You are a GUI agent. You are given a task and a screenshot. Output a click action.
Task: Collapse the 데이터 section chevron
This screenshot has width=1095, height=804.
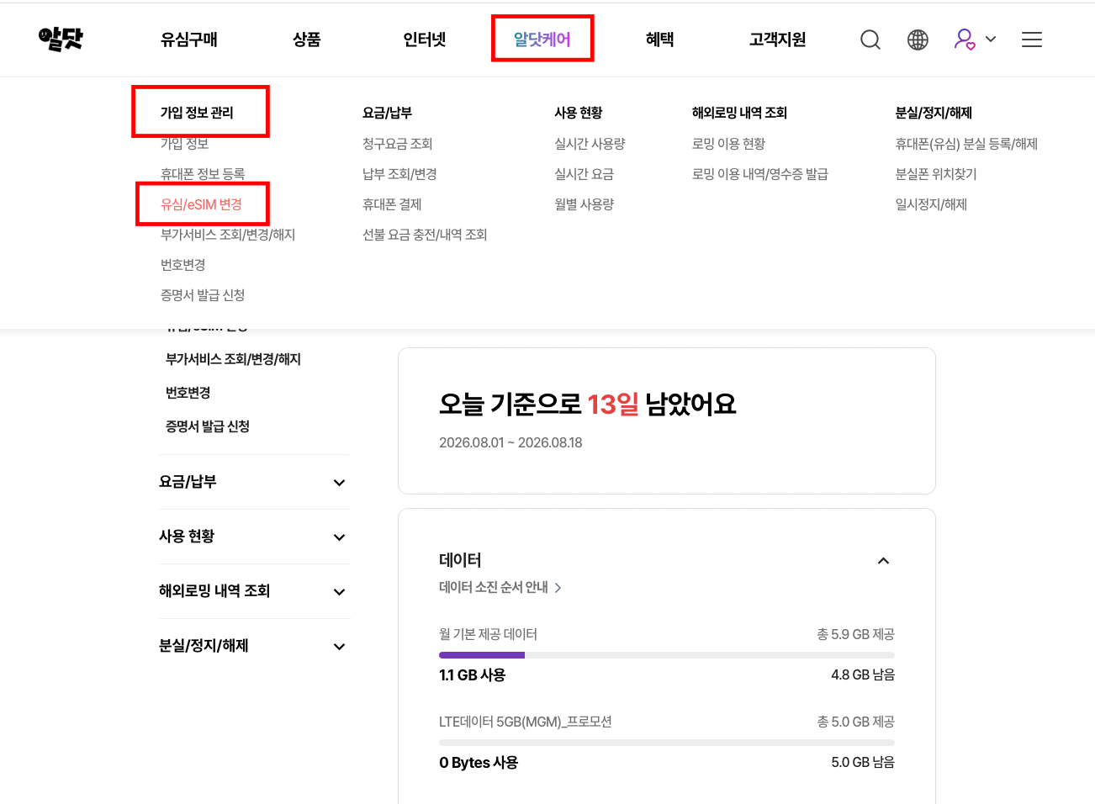(883, 561)
